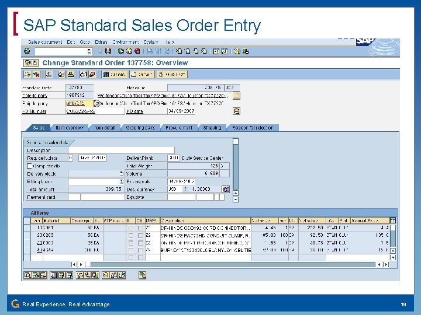Toggle the Complete dlv. checkbox
Viewport: 421px width, 315px height.
click(x=30, y=166)
